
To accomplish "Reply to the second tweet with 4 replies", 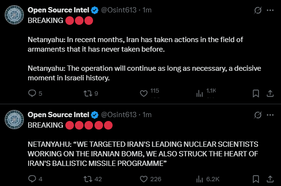I will (32, 179).
